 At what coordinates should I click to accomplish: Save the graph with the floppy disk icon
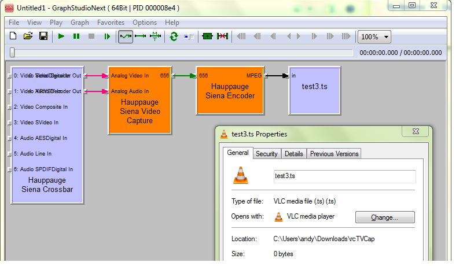[x=43, y=36]
